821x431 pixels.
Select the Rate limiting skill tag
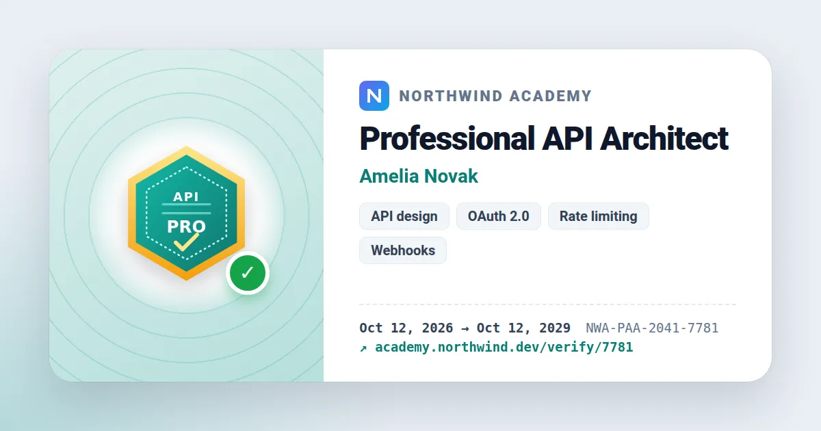tap(599, 216)
